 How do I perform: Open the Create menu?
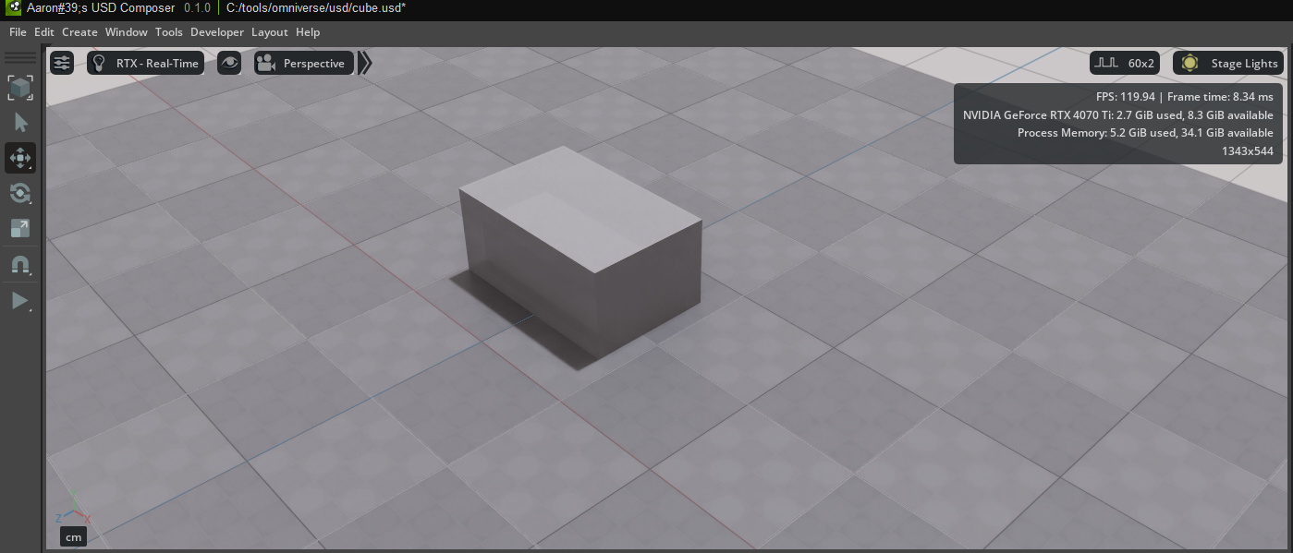pyautogui.click(x=79, y=31)
